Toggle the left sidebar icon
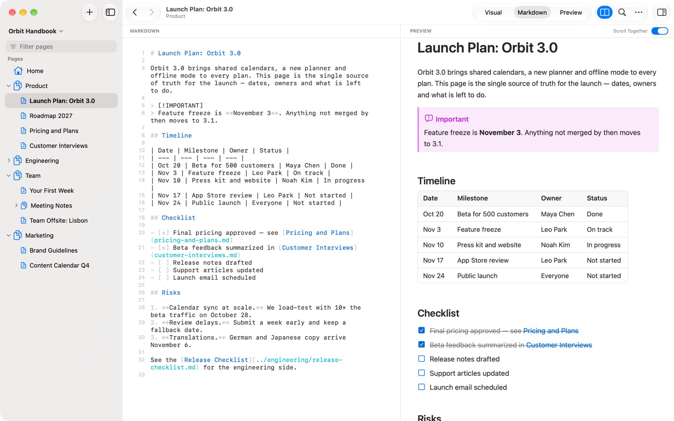Viewport: 674px width, 421px height. click(110, 12)
